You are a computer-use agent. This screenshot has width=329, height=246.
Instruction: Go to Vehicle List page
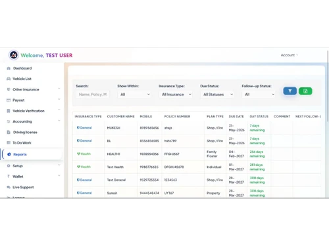click(x=22, y=79)
